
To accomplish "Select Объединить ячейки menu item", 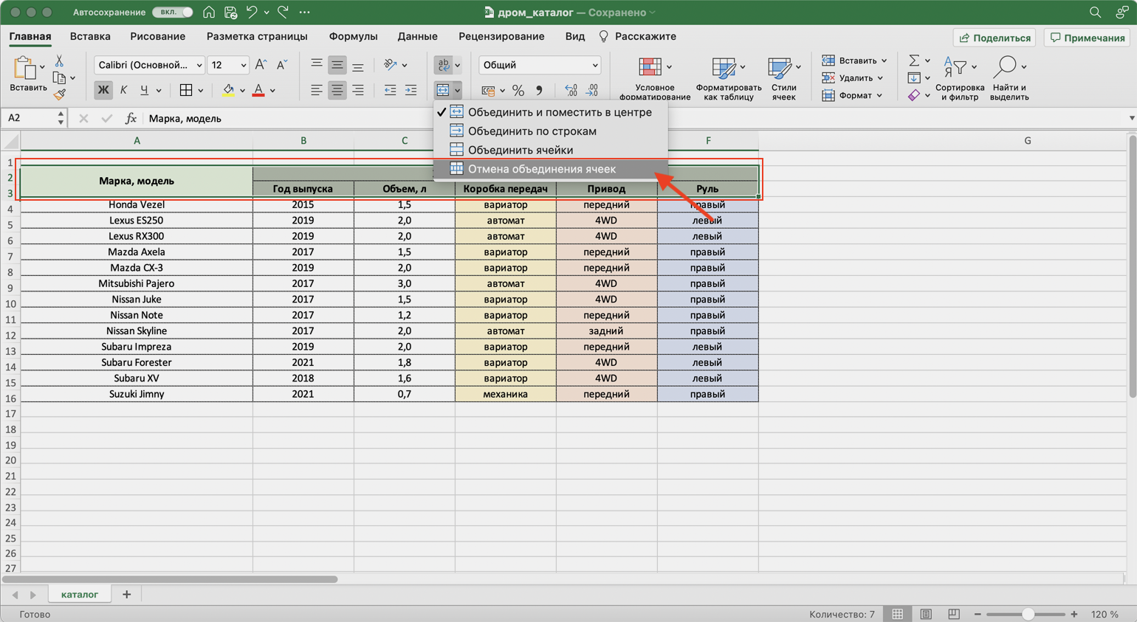I will coord(551,150).
